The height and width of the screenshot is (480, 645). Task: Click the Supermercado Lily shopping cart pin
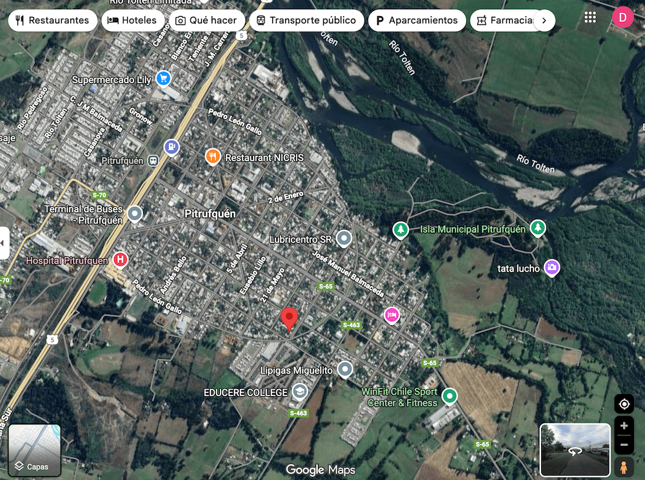[163, 79]
